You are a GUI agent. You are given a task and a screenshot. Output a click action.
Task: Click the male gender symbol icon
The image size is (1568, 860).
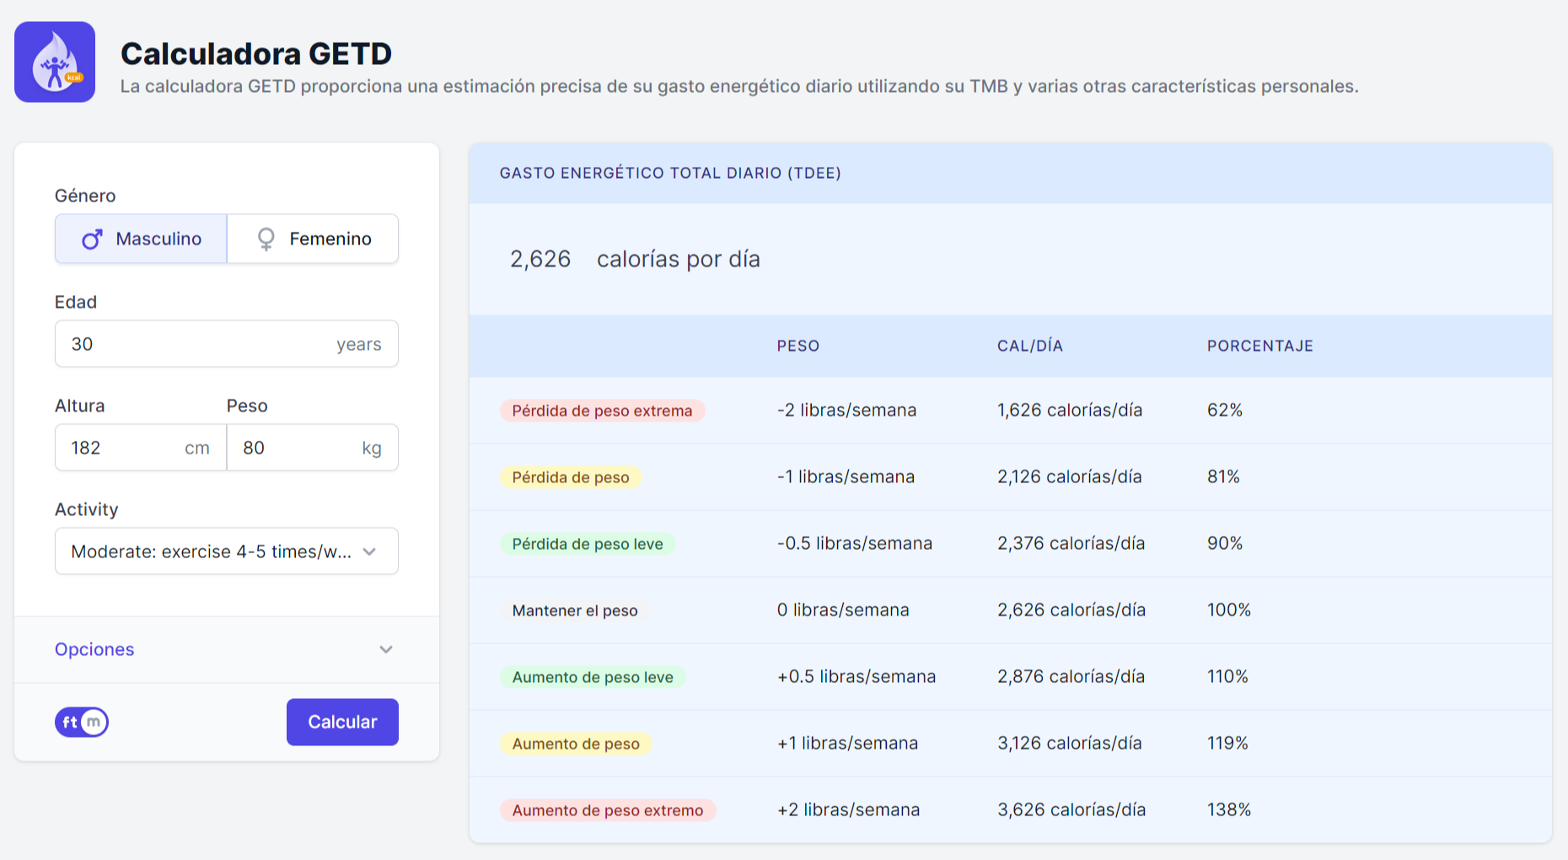pyautogui.click(x=92, y=239)
